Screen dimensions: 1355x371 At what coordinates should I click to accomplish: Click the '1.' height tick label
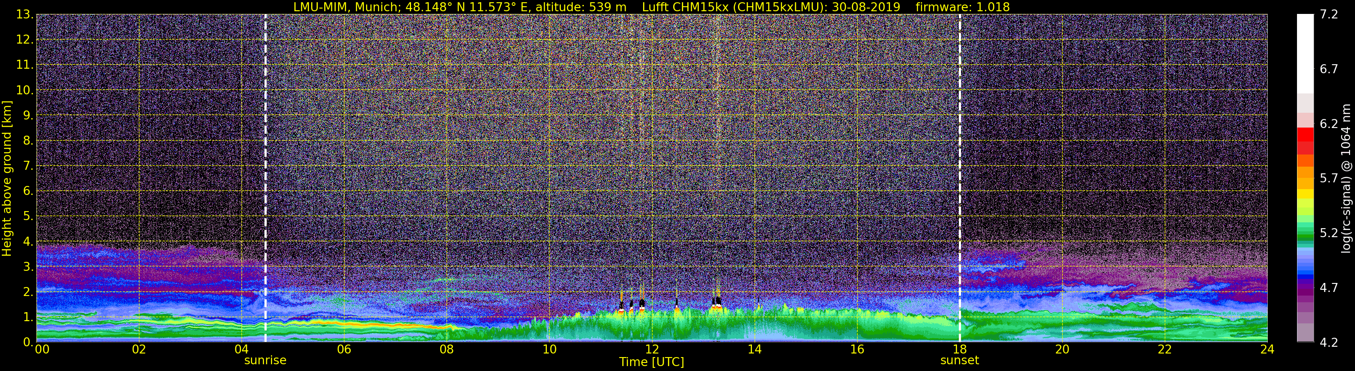pos(28,317)
